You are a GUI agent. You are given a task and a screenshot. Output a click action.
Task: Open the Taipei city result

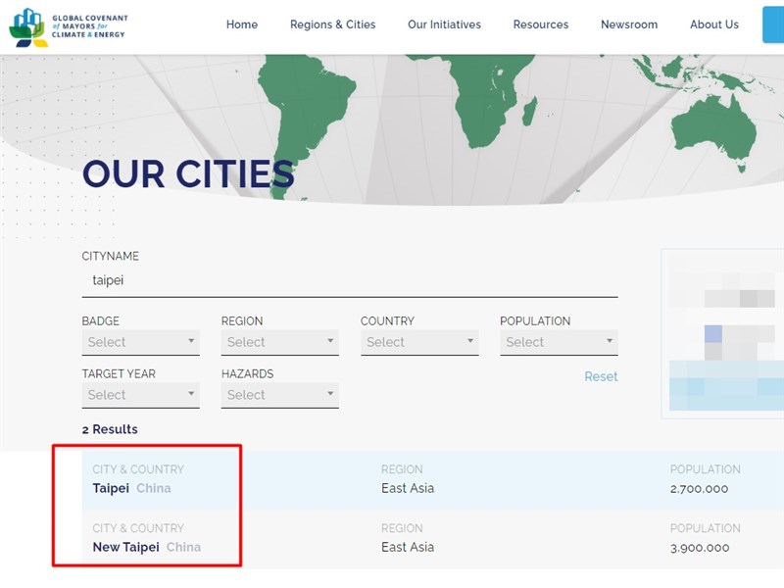(111, 488)
